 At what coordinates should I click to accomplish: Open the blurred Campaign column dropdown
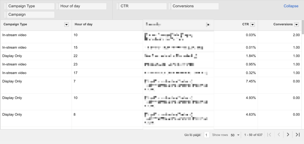(208, 24)
